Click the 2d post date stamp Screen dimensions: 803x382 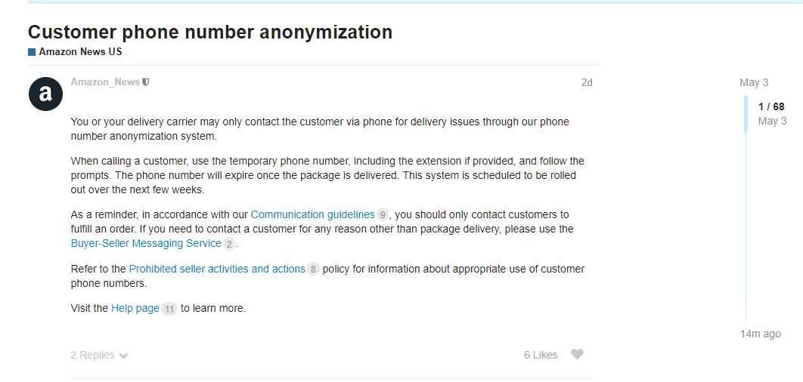click(x=587, y=82)
